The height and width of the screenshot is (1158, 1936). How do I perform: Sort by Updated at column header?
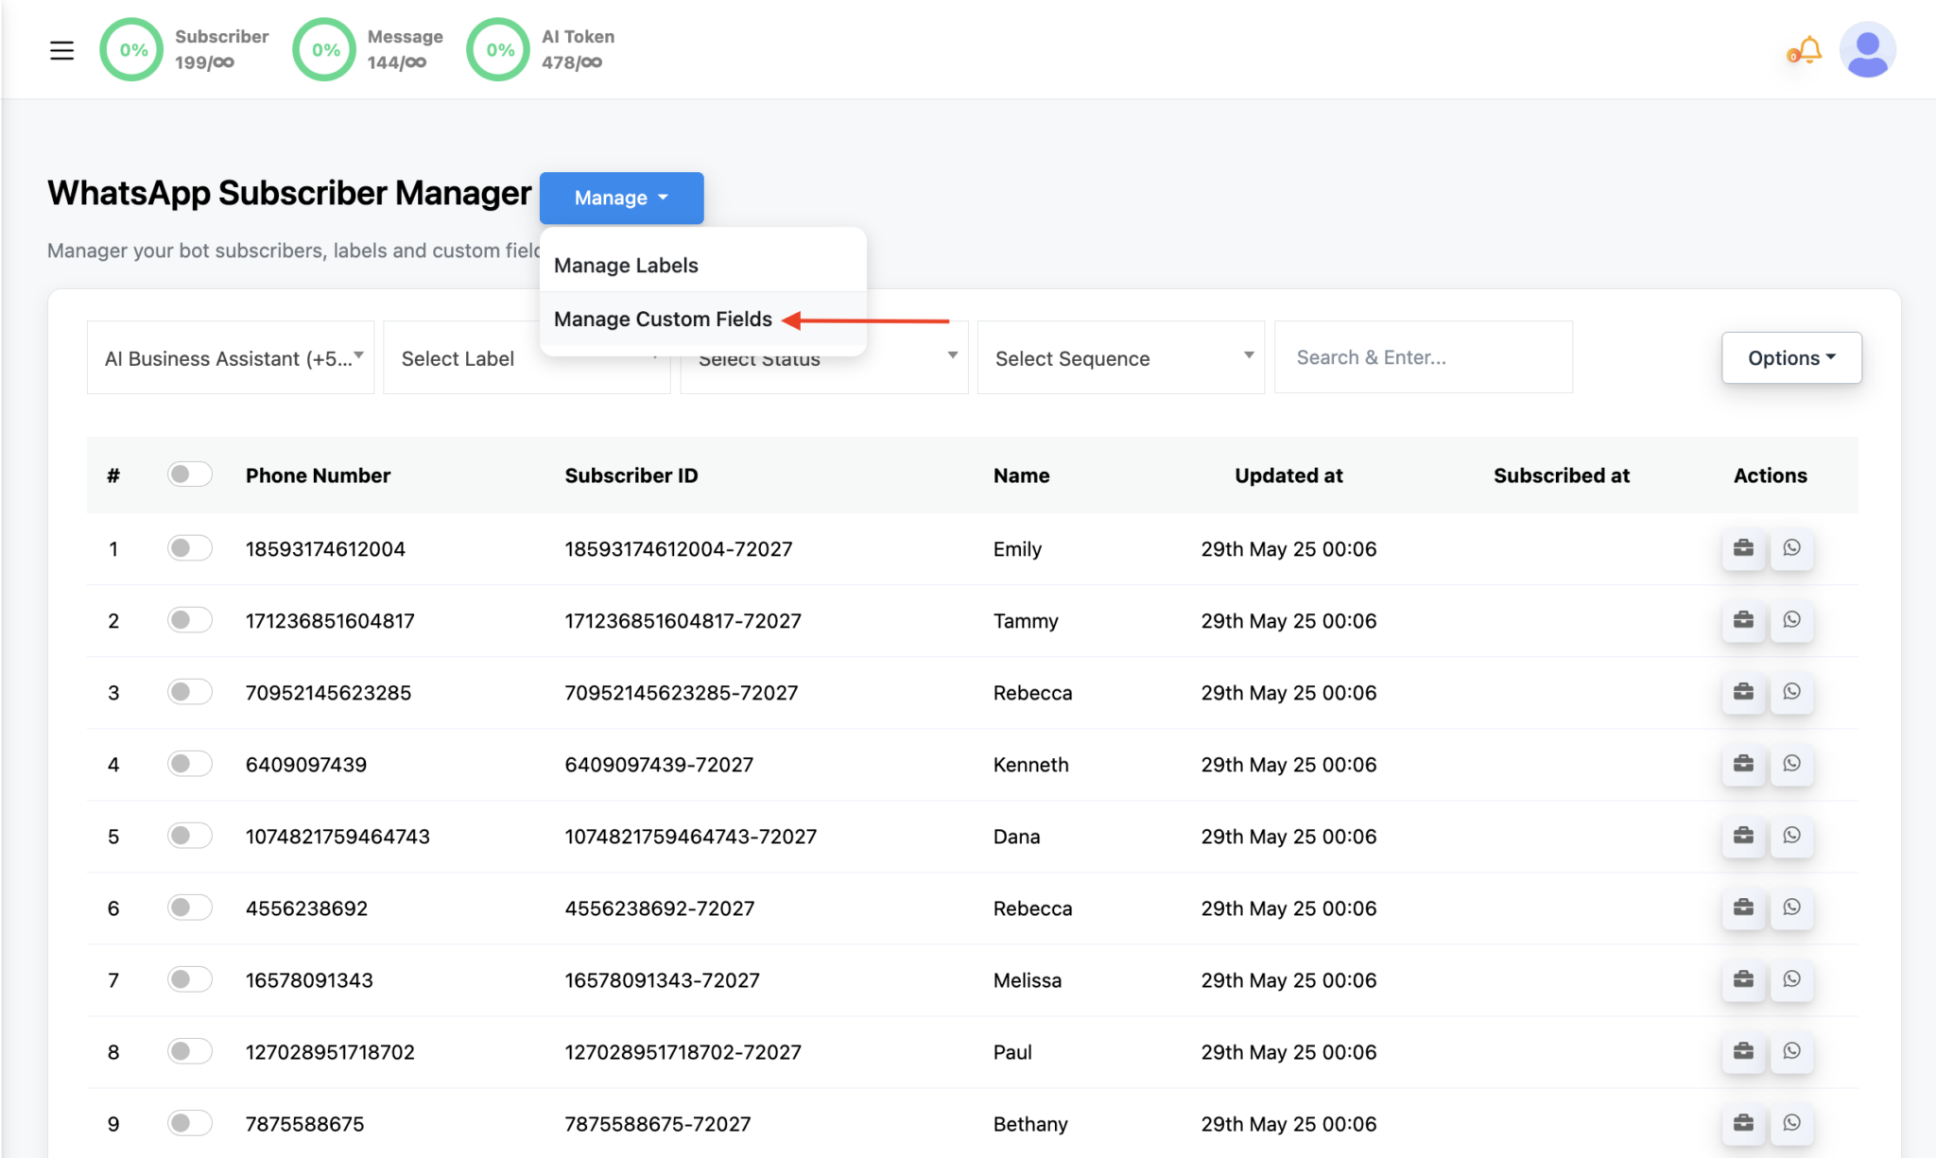pos(1288,475)
